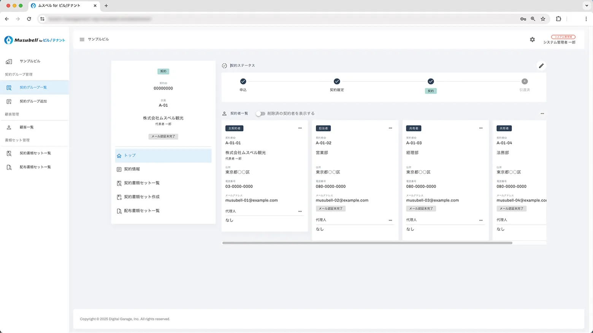This screenshot has height=333, width=593.
Task: Open 契約グループ追加 in the sidebar
Action: (33, 101)
